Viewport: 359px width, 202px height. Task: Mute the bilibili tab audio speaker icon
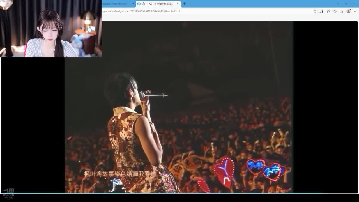tap(143, 4)
